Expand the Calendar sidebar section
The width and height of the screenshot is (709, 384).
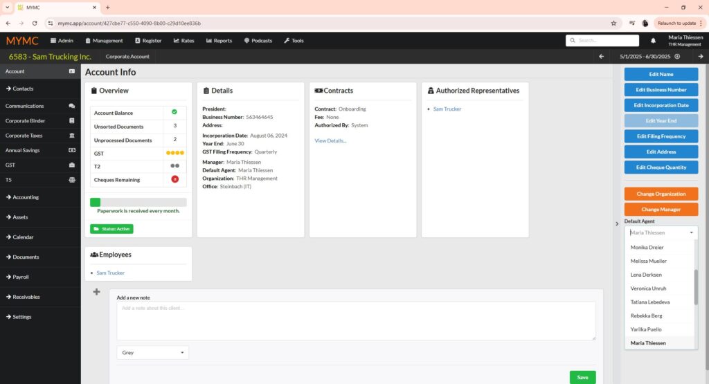[x=40, y=237]
